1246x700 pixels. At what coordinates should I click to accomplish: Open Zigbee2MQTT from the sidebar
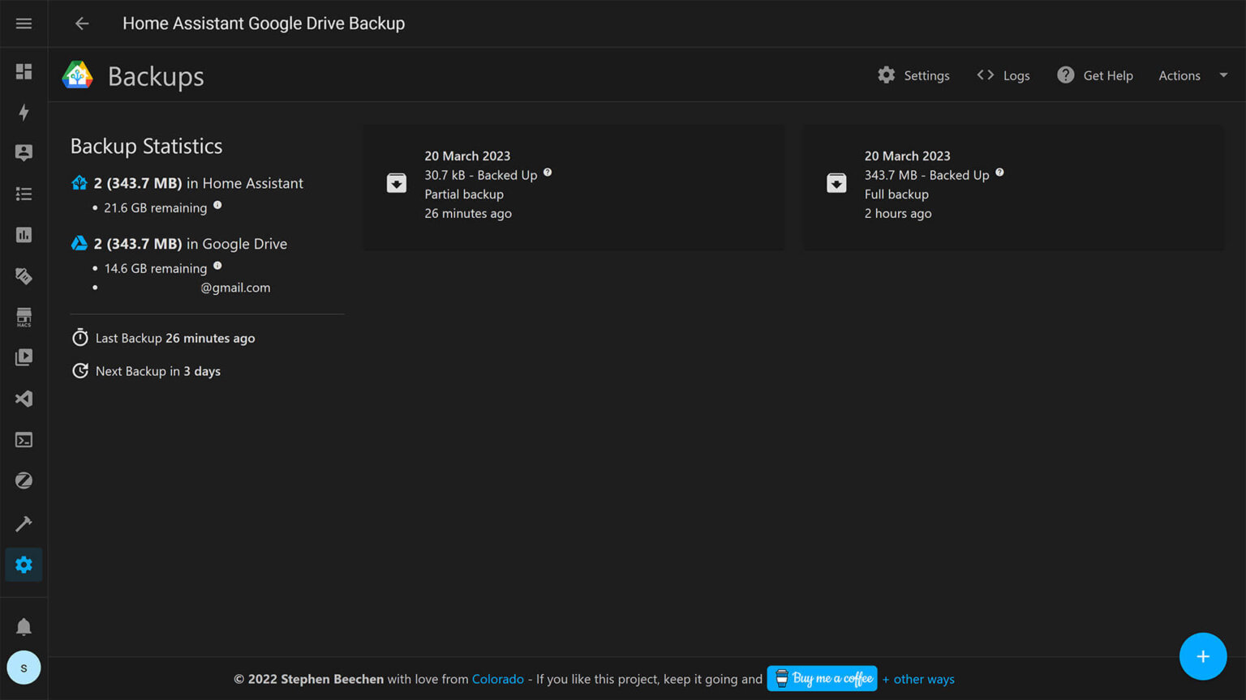click(24, 480)
